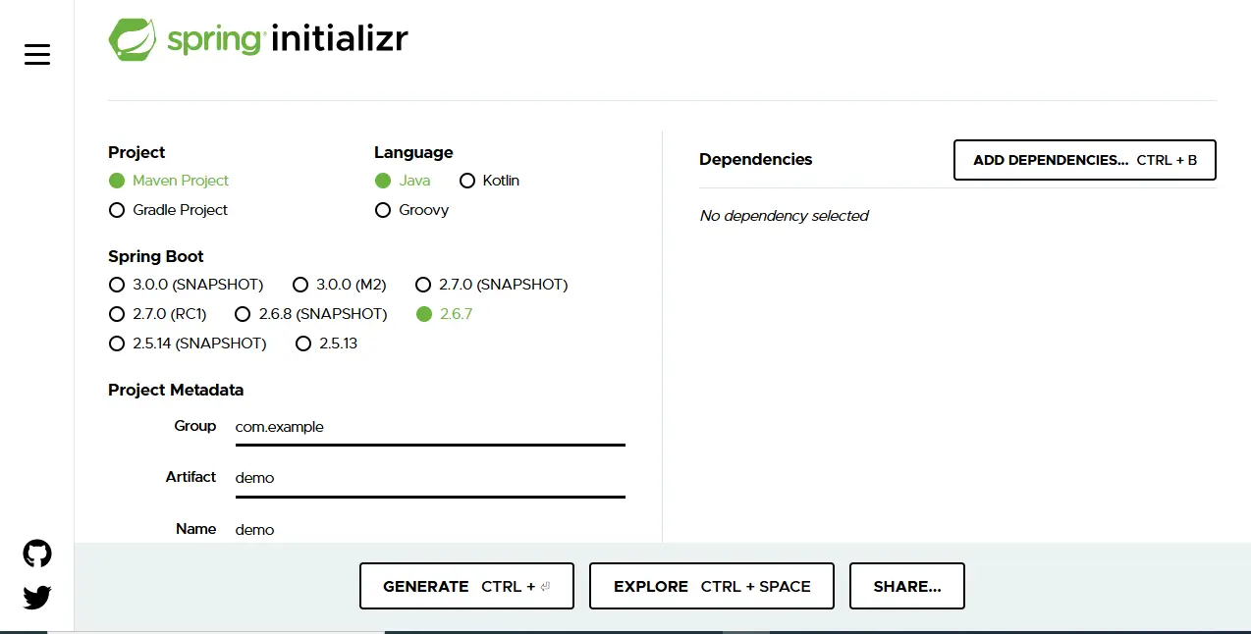
Task: Choose Kotlin as the language
Action: [489, 181]
